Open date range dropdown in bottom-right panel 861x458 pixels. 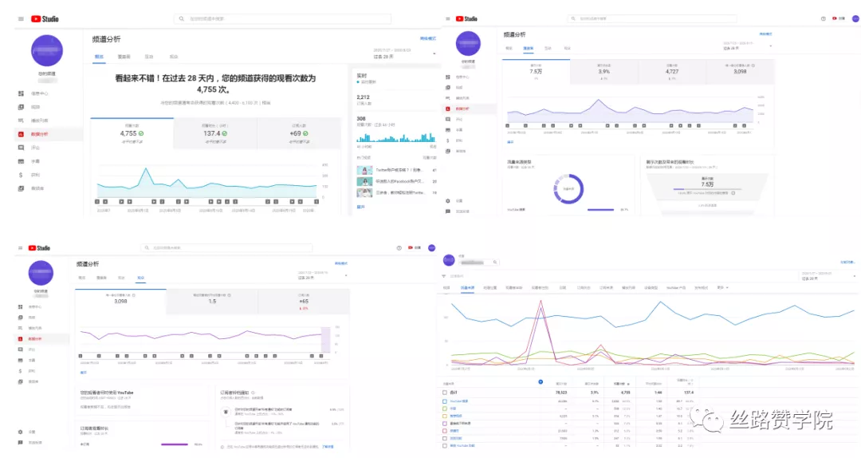pos(855,277)
